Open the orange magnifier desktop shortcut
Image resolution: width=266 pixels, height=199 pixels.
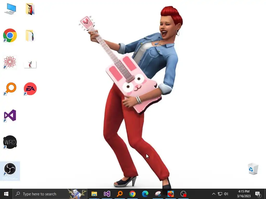[x=10, y=89]
